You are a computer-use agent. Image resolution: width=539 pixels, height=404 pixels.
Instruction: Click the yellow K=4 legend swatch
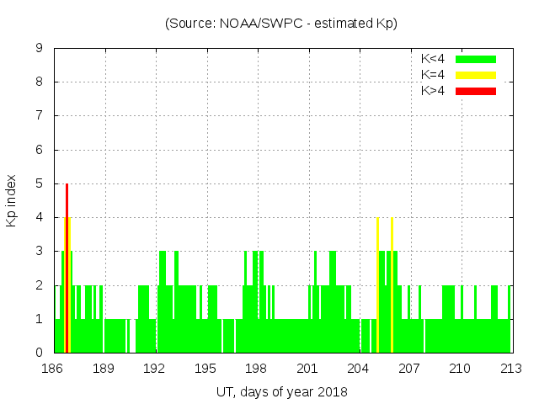[x=476, y=75]
